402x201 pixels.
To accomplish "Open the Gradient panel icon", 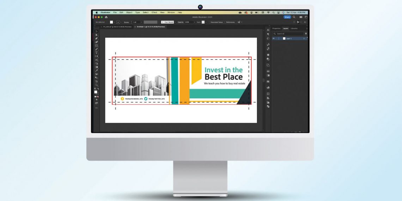I will (268, 75).
